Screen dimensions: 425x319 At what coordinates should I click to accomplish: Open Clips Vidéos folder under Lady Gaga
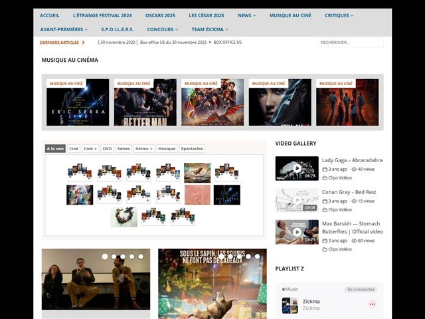point(340,177)
